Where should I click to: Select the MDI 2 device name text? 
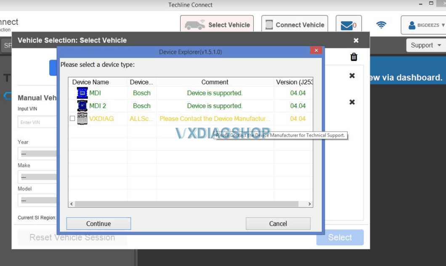pyautogui.click(x=98, y=106)
